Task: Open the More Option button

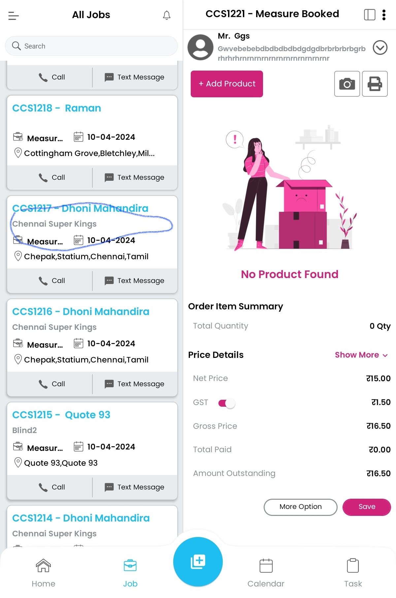Action: [300, 507]
